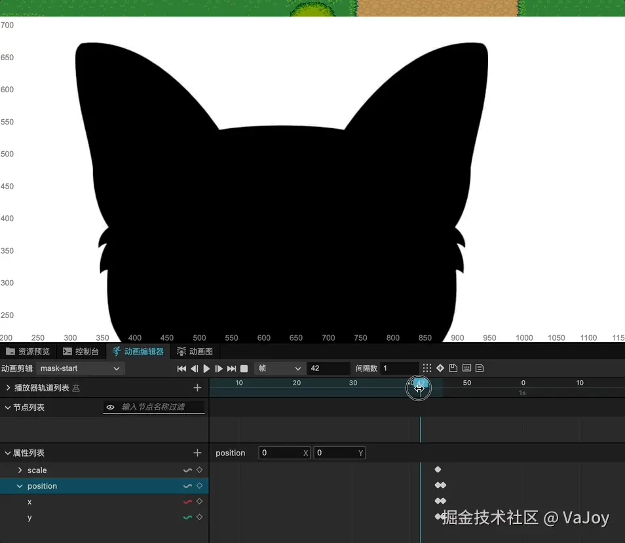625x543 pixels.
Task: Toggle the node visibility eye in 节点列表
Action: 110,408
